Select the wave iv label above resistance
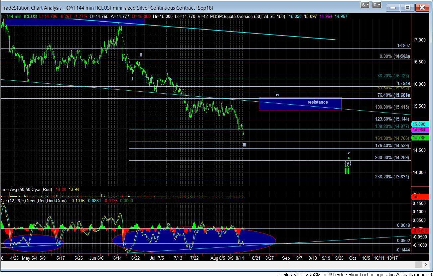 tap(277, 95)
